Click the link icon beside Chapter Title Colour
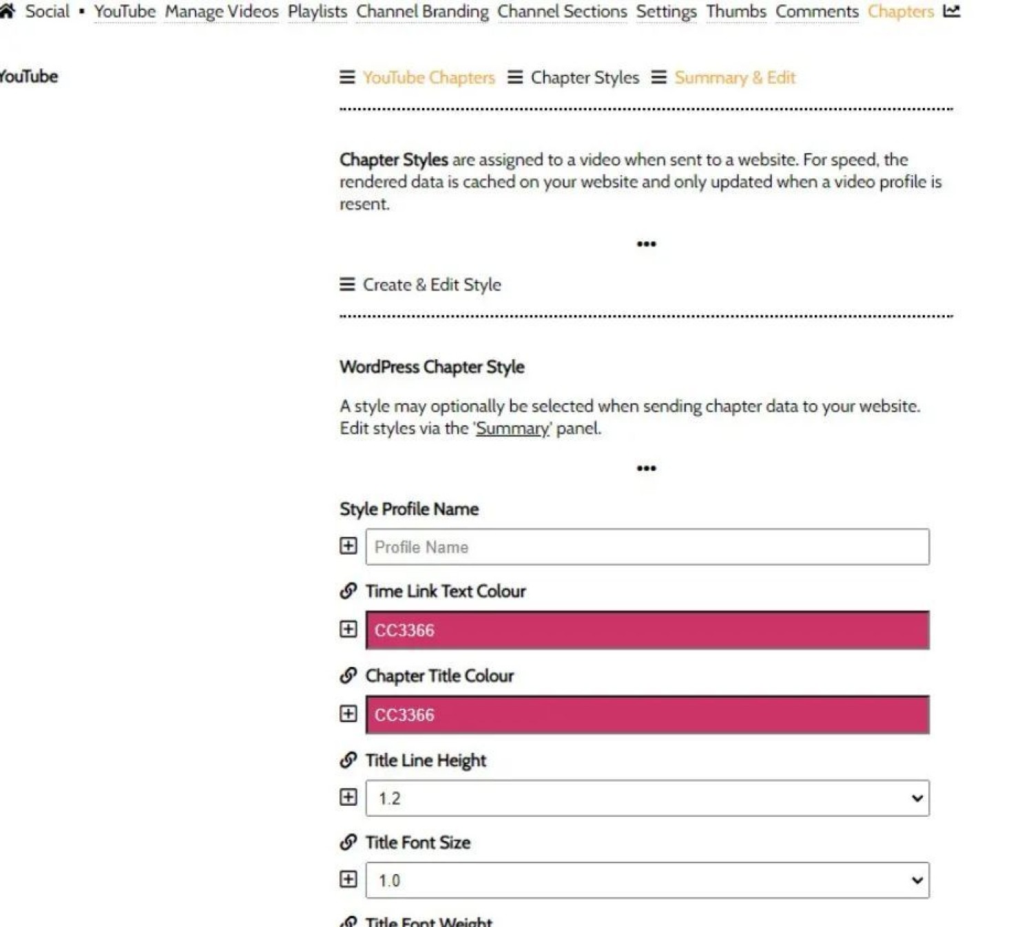 348,676
